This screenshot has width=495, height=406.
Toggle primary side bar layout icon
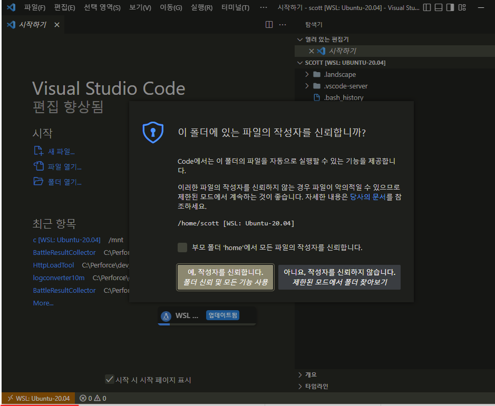pos(427,7)
